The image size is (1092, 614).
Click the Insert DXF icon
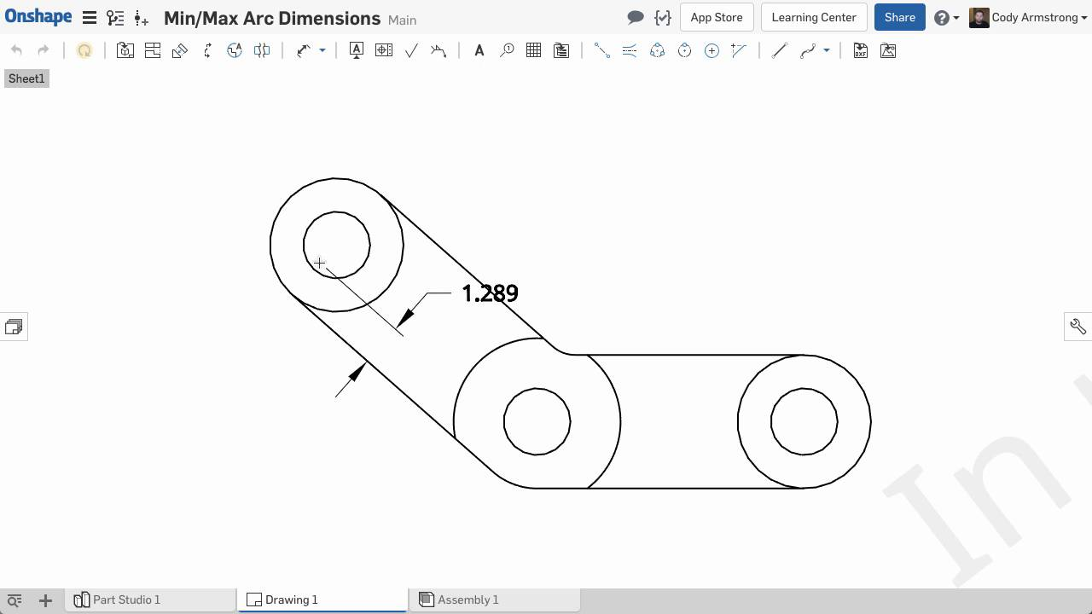click(x=861, y=51)
